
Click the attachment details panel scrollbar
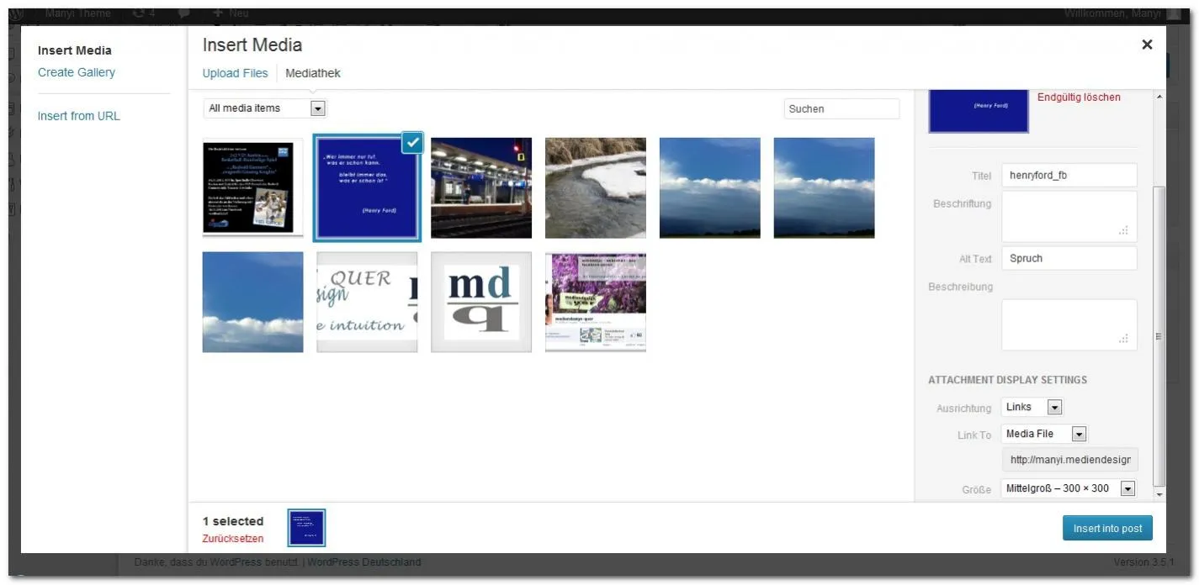[x=1159, y=336]
